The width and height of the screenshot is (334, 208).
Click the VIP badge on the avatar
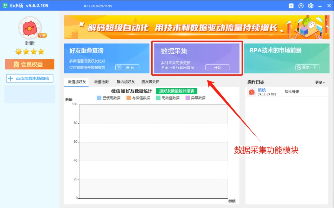pos(42,35)
